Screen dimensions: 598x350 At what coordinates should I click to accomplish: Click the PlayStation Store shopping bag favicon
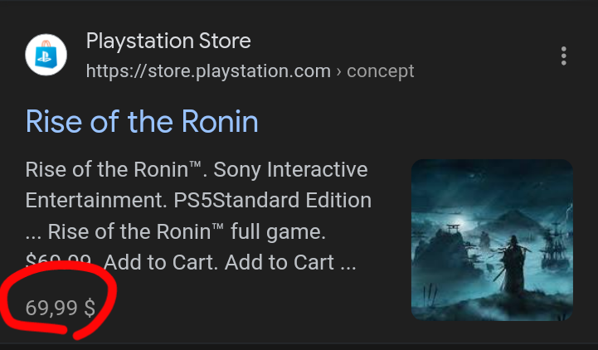click(46, 55)
